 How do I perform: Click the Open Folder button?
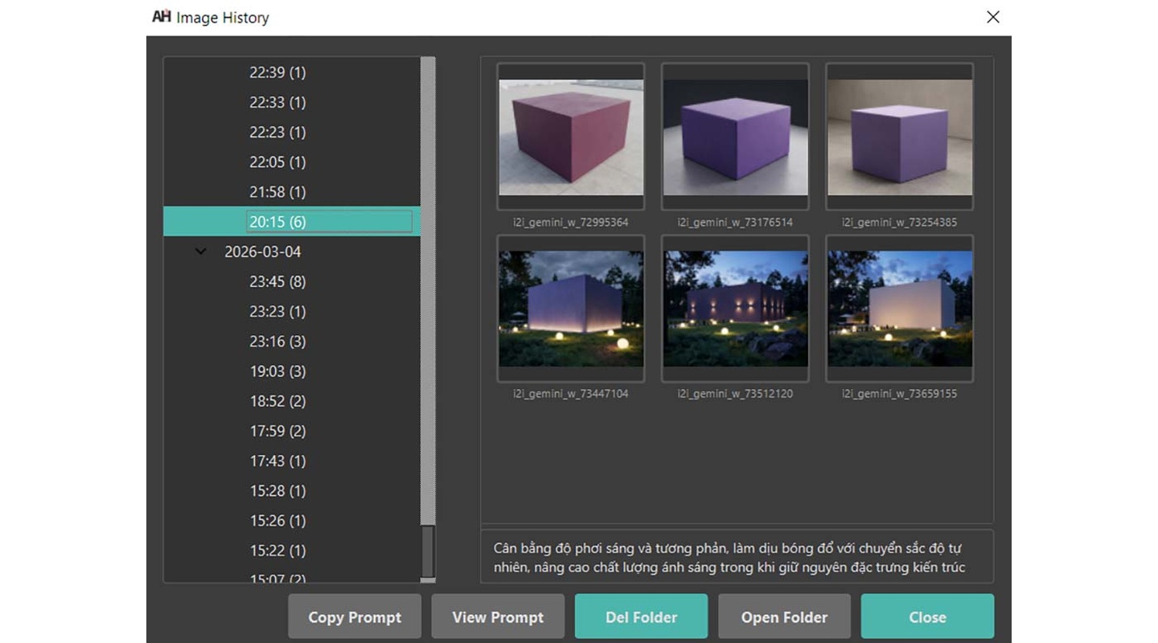point(784,617)
